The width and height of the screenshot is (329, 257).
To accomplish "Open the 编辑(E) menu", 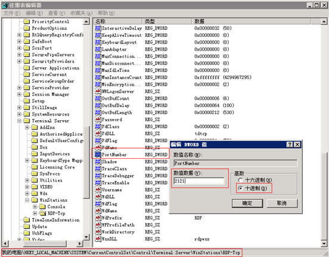I will (34, 13).
